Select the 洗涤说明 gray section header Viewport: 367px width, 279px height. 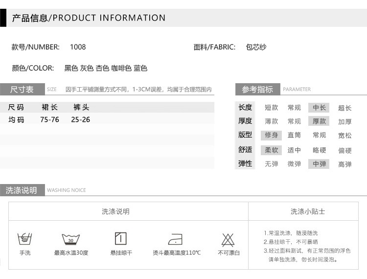point(22,190)
